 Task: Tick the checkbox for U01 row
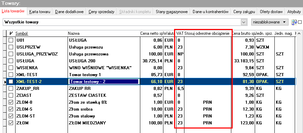(x=11, y=40)
